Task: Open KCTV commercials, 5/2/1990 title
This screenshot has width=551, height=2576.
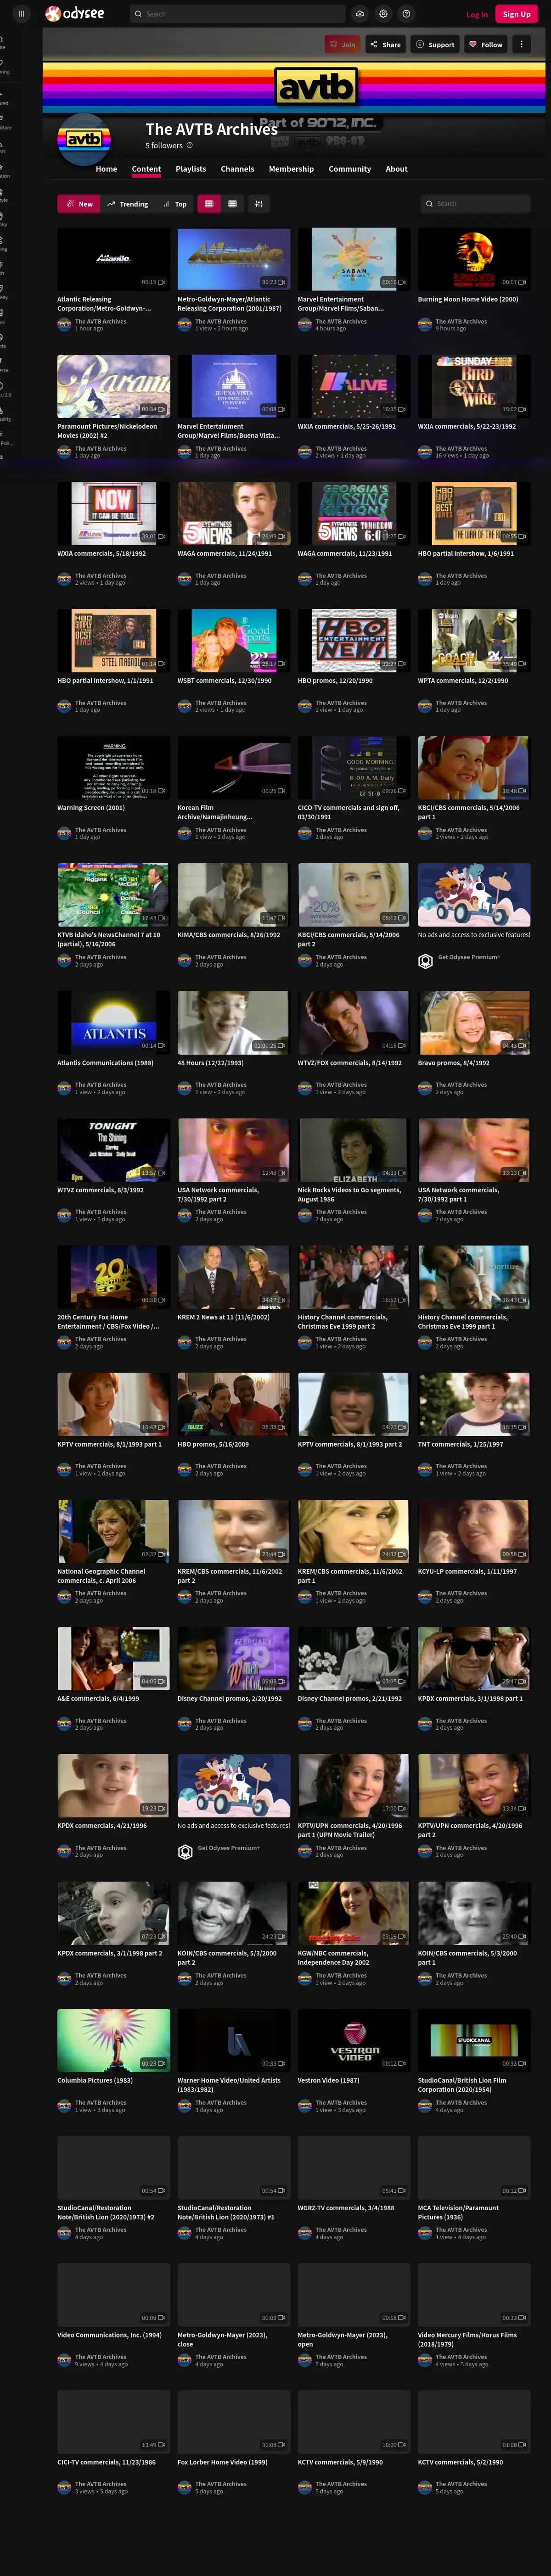Action: tap(460, 2462)
